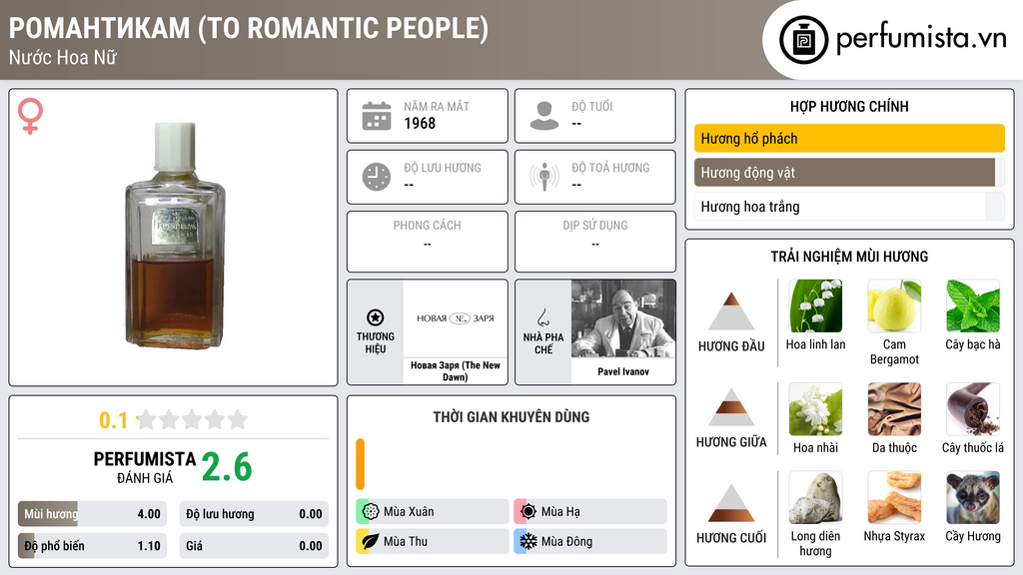
Task: Open the Cầy Hương note thumbnail
Action: 973,497
